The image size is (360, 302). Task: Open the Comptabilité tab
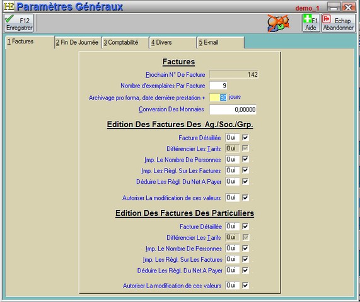(x=124, y=43)
